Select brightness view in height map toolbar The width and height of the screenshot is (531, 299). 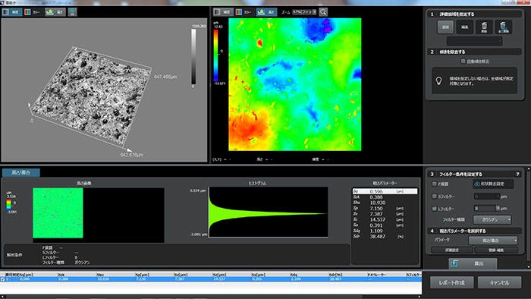pos(223,12)
